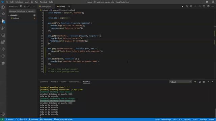Click the remote indicator in status bar
216x121 pixels.
click(x=2, y=120)
